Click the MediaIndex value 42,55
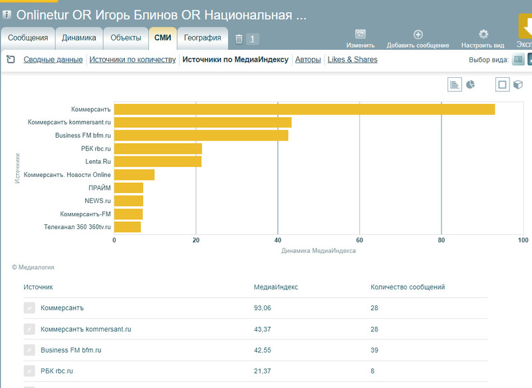Image resolution: width=532 pixels, height=388 pixels. click(x=262, y=350)
